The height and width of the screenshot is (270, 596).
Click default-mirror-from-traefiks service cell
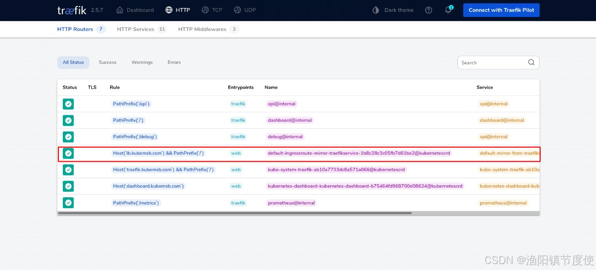[x=509, y=153]
